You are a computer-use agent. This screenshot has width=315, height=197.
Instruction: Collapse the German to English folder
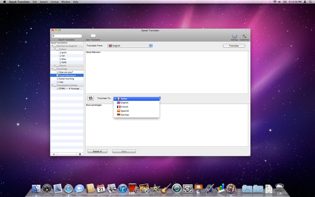coord(52,46)
